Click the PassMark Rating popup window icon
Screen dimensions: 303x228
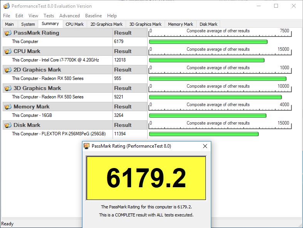pyautogui.click(x=87, y=146)
